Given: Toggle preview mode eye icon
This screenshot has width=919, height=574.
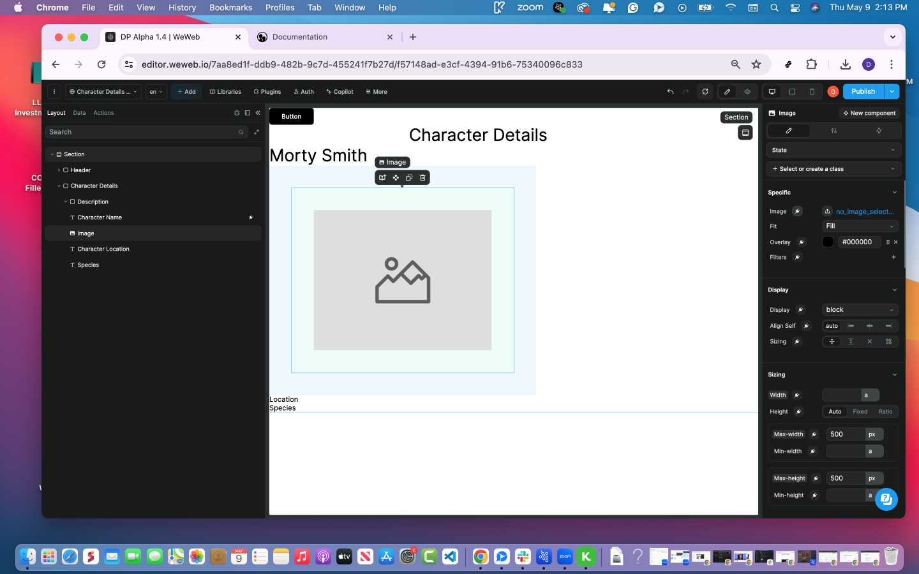Looking at the screenshot, I should click(x=747, y=92).
